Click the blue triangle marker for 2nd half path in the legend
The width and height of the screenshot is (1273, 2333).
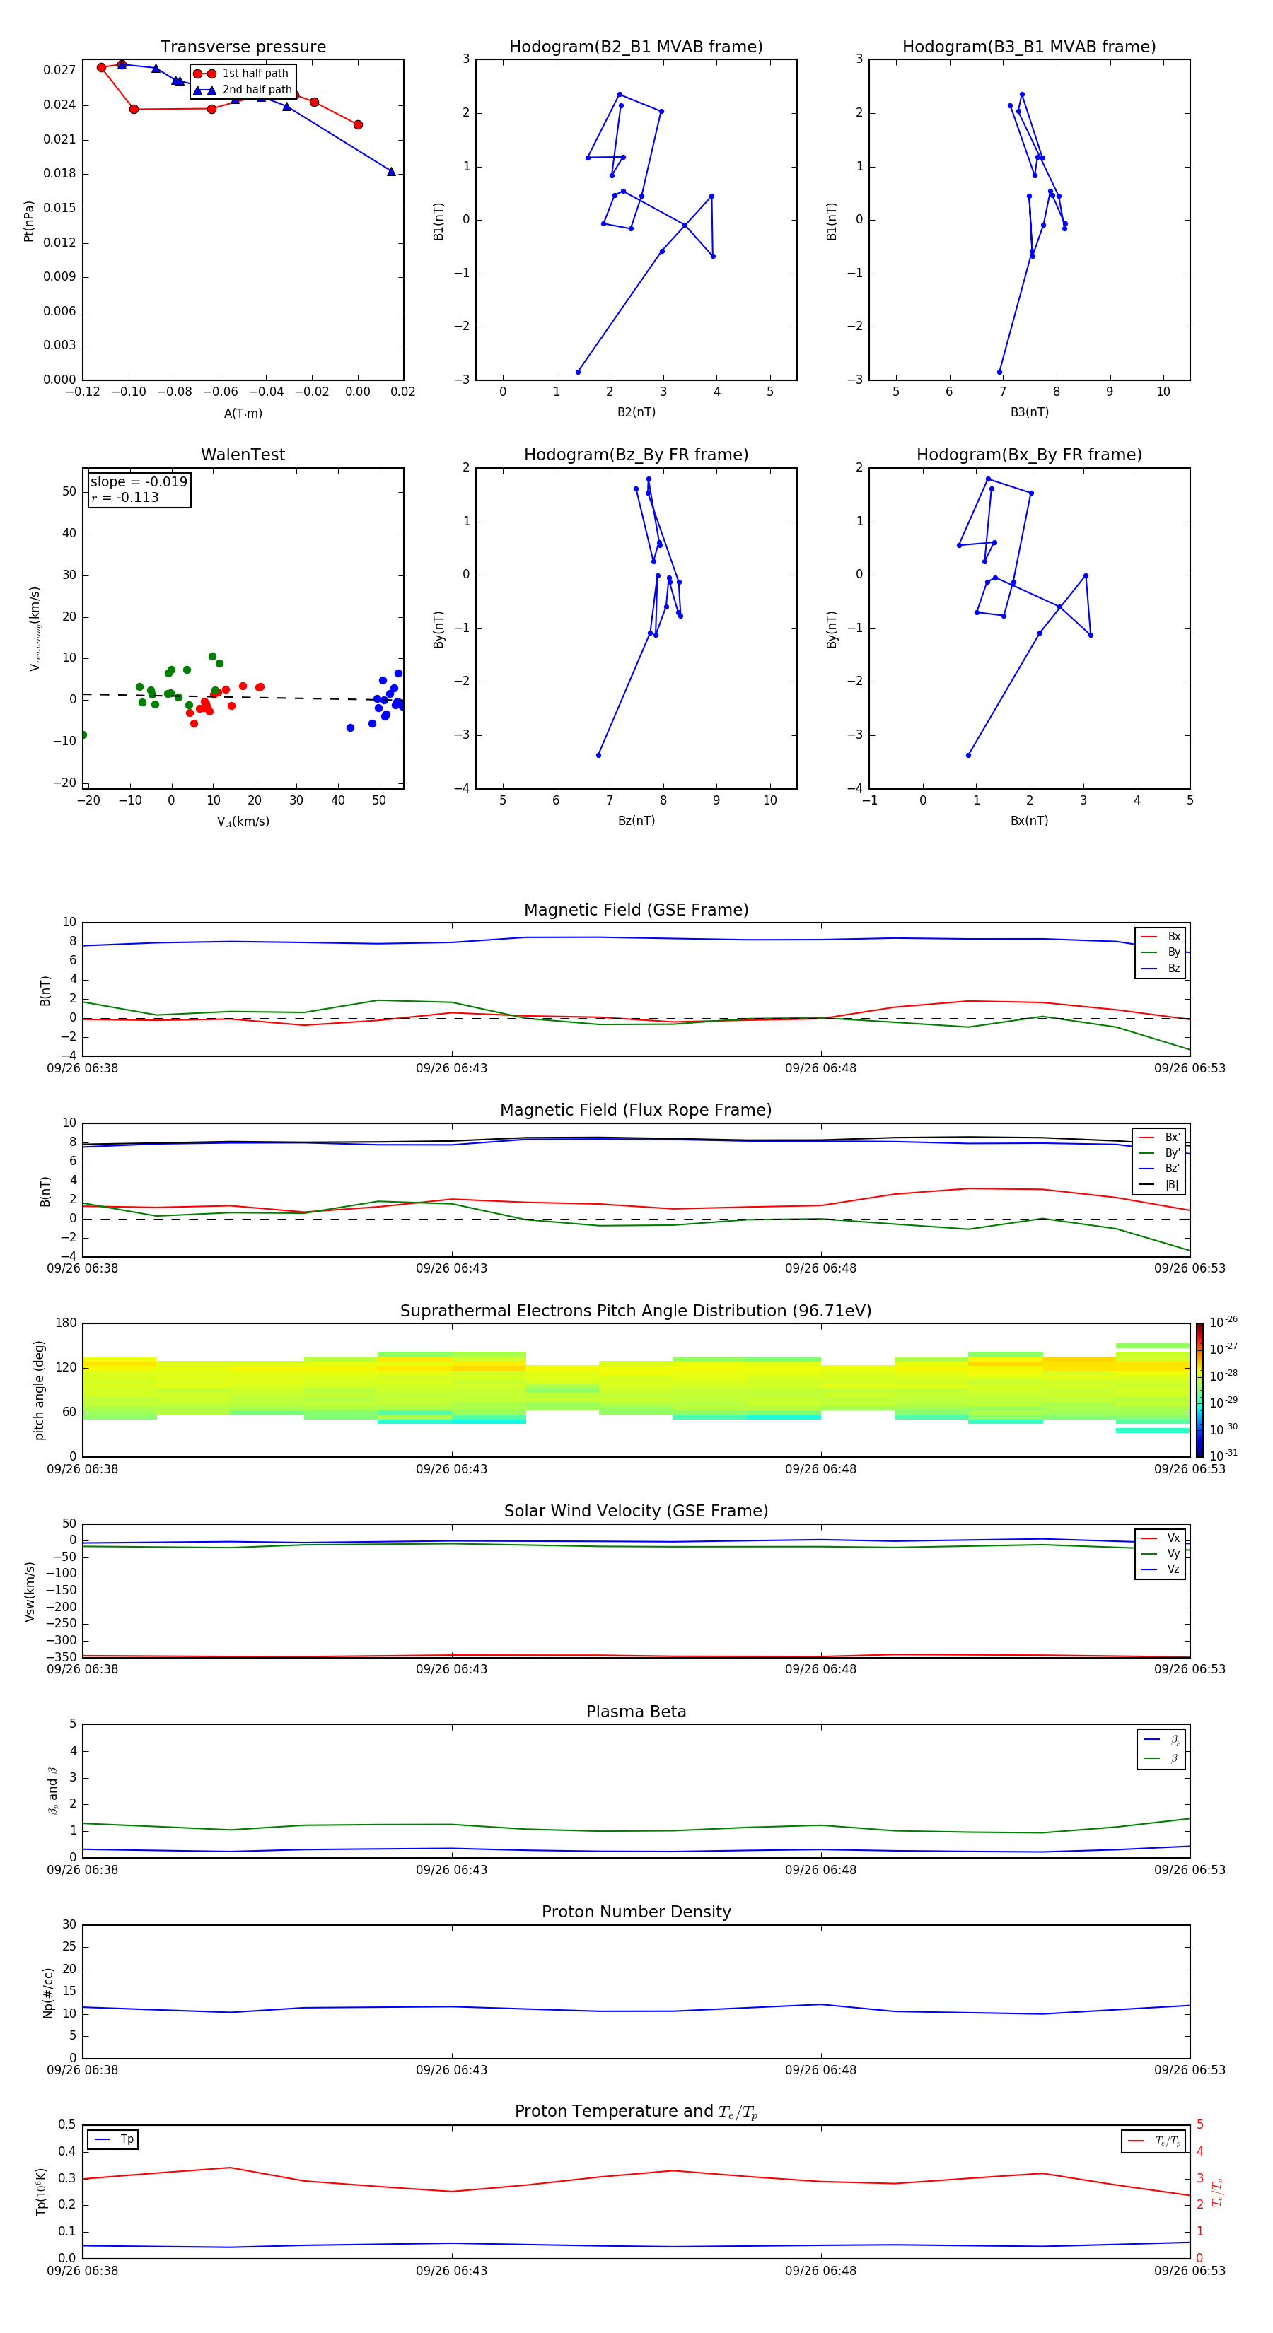(204, 90)
